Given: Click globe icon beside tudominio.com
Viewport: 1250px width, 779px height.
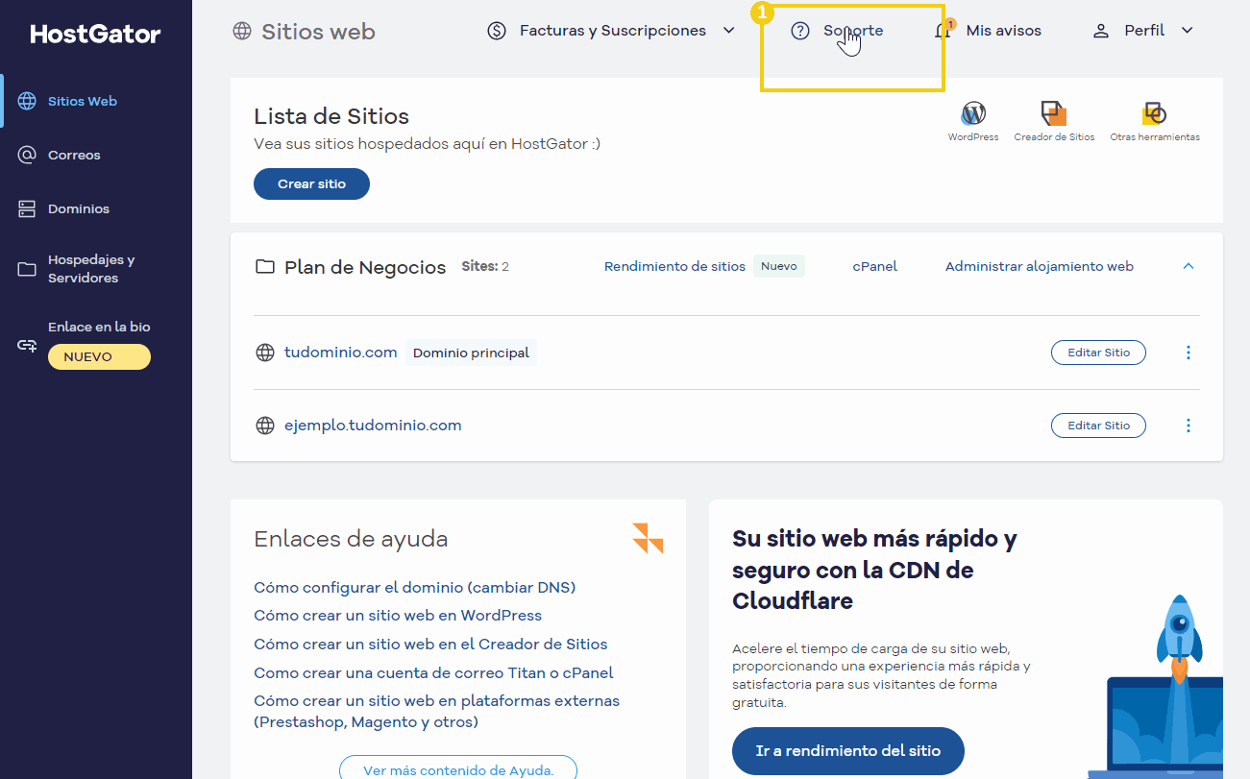Looking at the screenshot, I should point(265,353).
